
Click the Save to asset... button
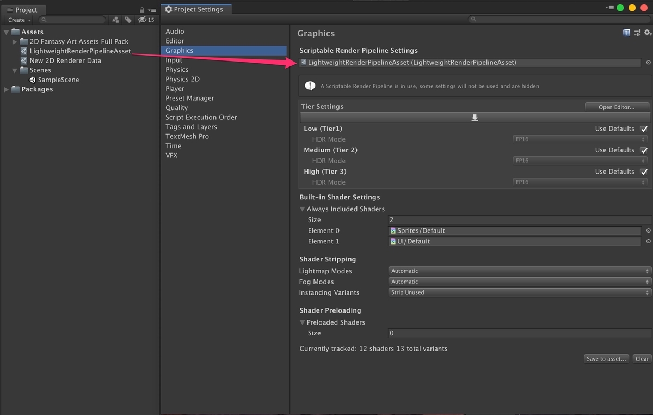pyautogui.click(x=606, y=359)
